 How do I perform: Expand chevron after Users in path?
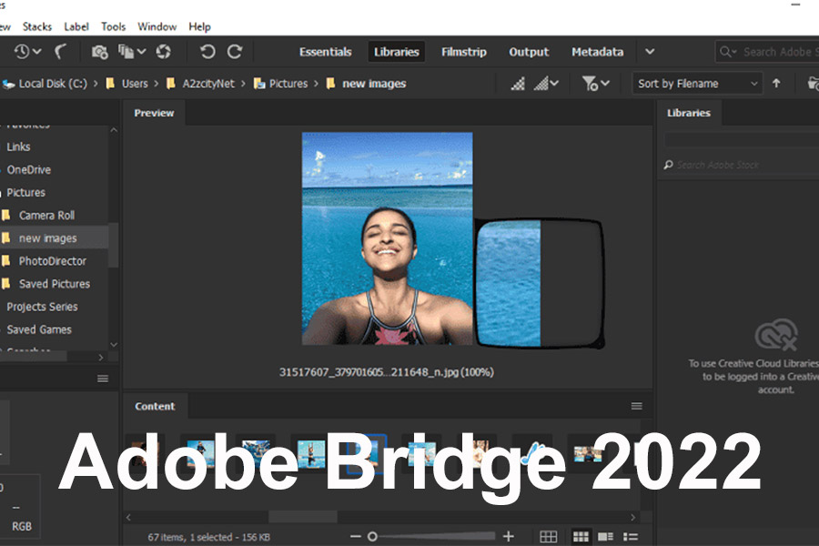tap(157, 84)
